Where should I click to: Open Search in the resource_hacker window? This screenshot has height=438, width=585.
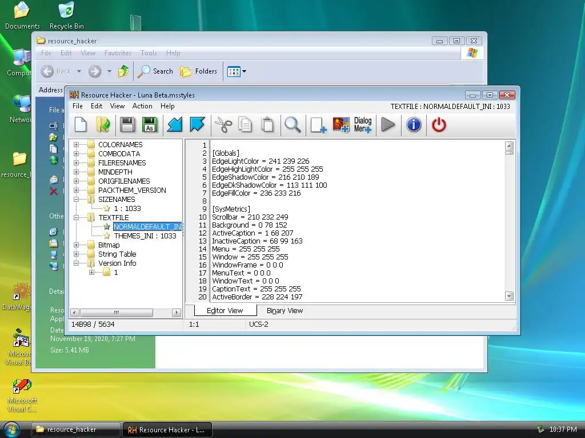click(x=155, y=71)
